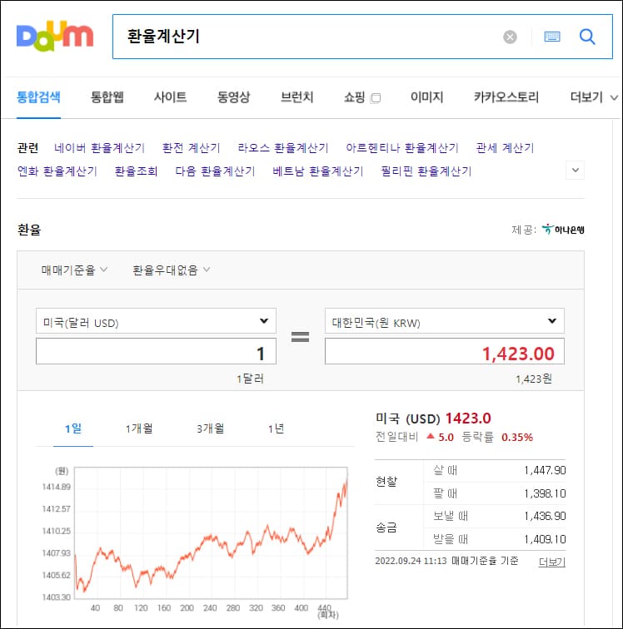Go to the 쇼핑 tab
The width and height of the screenshot is (623, 629).
pos(354,97)
